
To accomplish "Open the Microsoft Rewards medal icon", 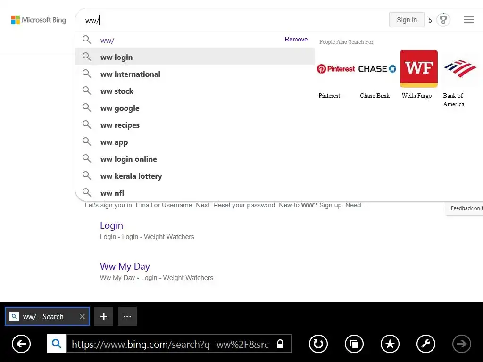I will point(443,20).
